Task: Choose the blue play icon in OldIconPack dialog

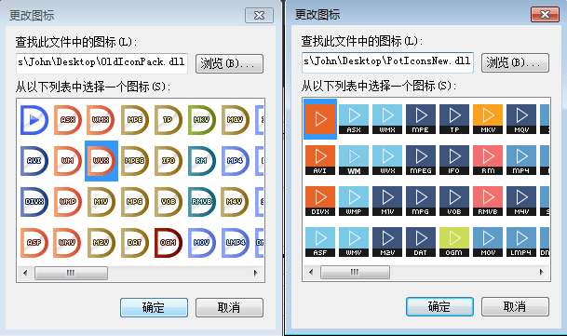Action: click(x=34, y=120)
